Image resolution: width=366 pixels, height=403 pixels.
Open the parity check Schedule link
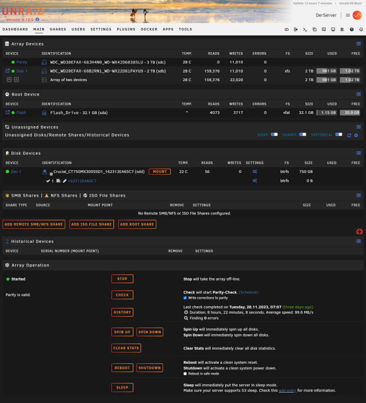(249, 292)
